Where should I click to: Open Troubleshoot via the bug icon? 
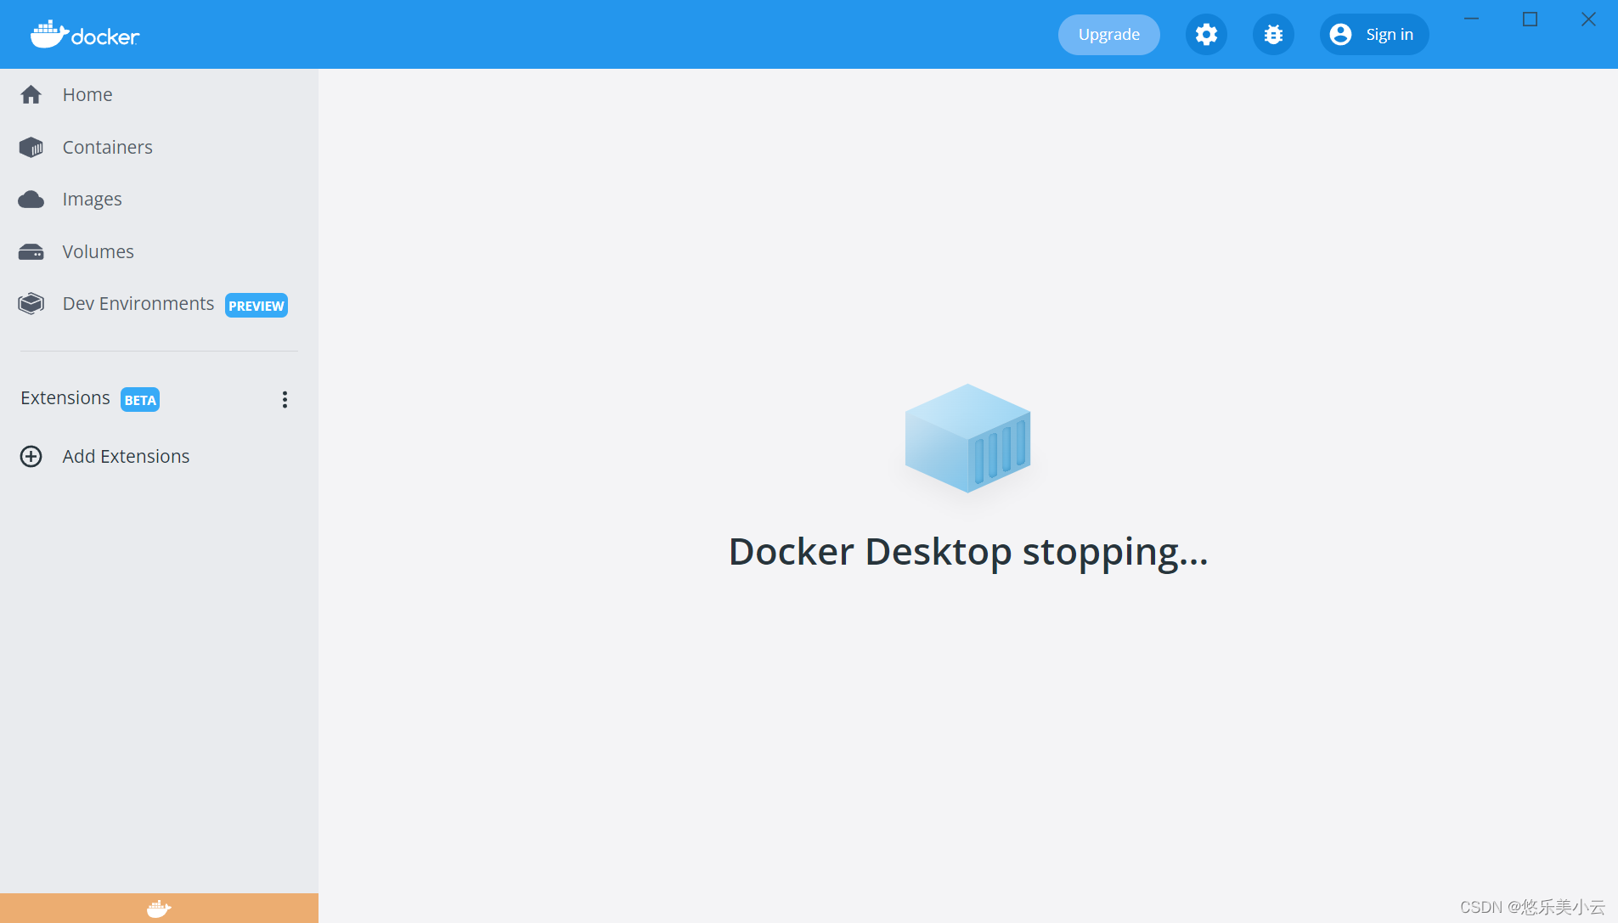[1273, 35]
